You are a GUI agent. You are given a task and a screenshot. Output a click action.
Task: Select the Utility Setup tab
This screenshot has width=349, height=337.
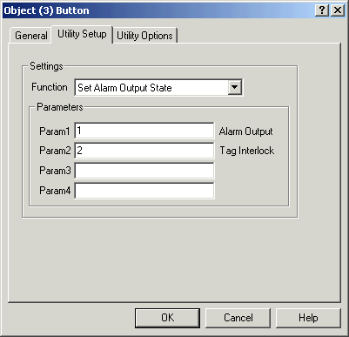pos(82,34)
